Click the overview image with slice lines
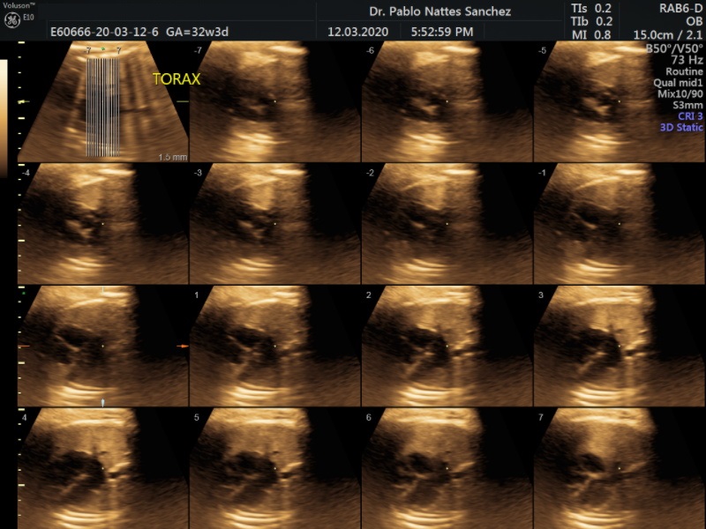This screenshot has width=706, height=529. tap(101, 101)
